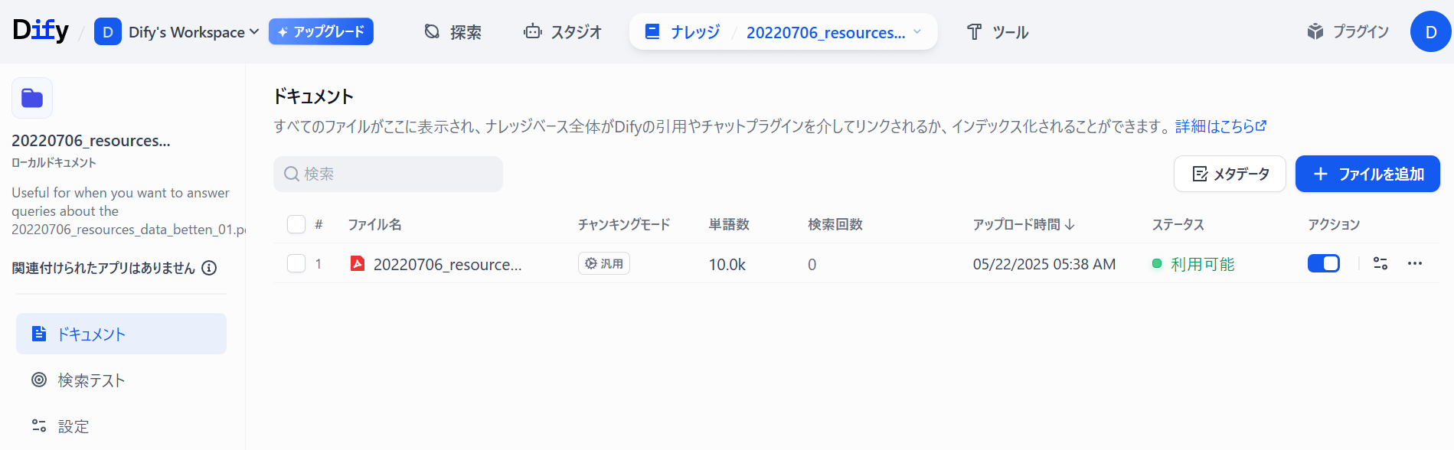Click the メタデータ button
Viewport: 1454px width, 450px height.
[x=1230, y=174]
